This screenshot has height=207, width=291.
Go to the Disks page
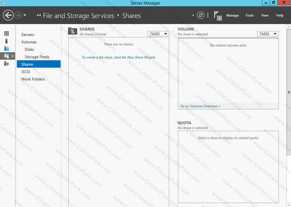[30, 50]
